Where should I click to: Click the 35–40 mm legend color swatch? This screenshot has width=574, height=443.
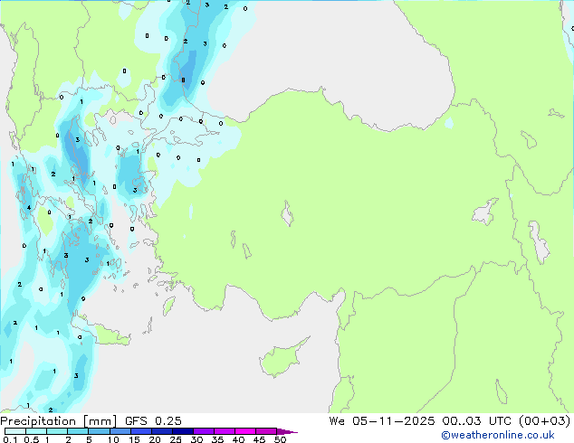(225, 431)
